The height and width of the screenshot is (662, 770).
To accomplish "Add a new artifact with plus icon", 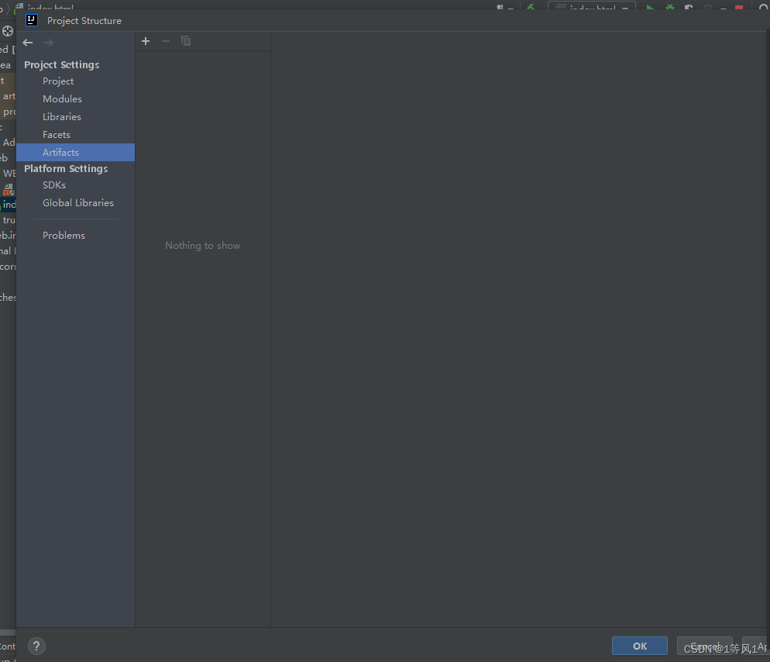I will [146, 41].
